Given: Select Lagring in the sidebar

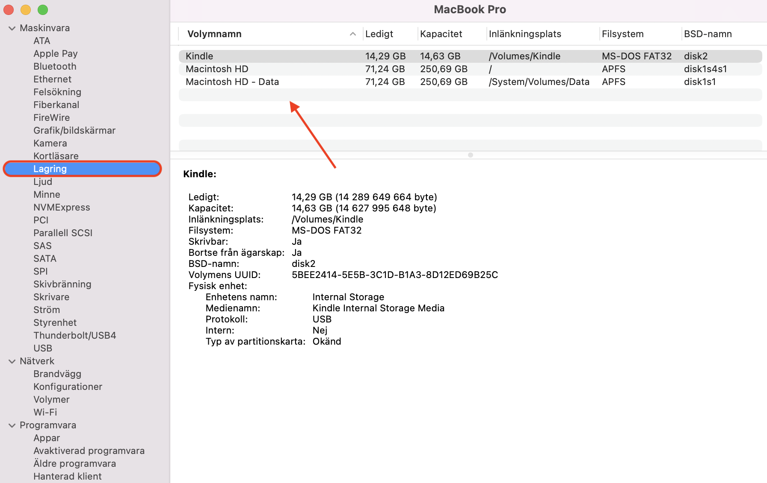Looking at the screenshot, I should click(82, 169).
